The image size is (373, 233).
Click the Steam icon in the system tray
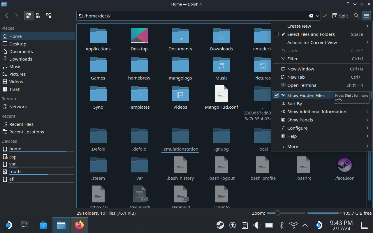click(x=220, y=225)
